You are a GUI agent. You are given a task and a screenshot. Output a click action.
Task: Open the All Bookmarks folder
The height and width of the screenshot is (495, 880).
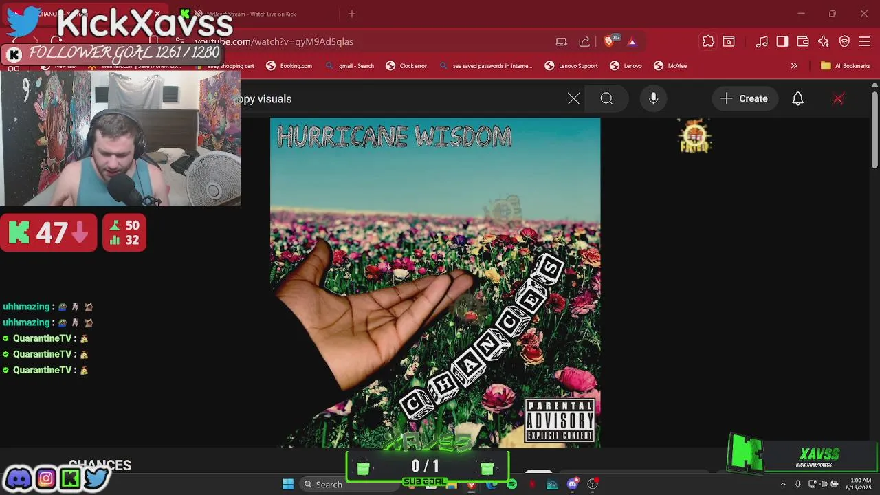[846, 66]
